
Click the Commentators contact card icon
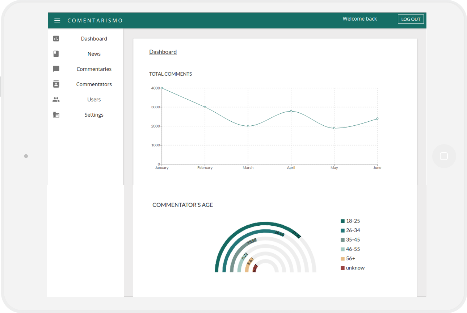pos(56,84)
